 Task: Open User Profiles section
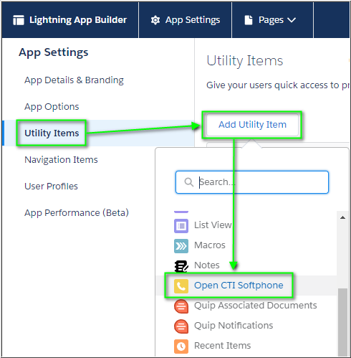pyautogui.click(x=51, y=186)
